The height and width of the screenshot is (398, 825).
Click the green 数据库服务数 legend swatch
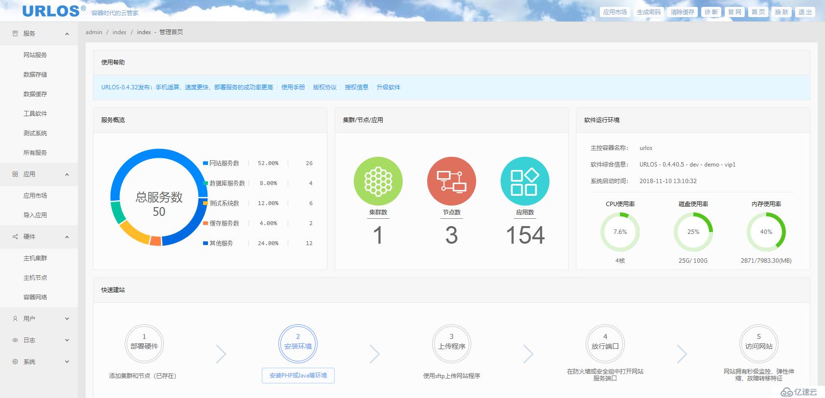(206, 183)
